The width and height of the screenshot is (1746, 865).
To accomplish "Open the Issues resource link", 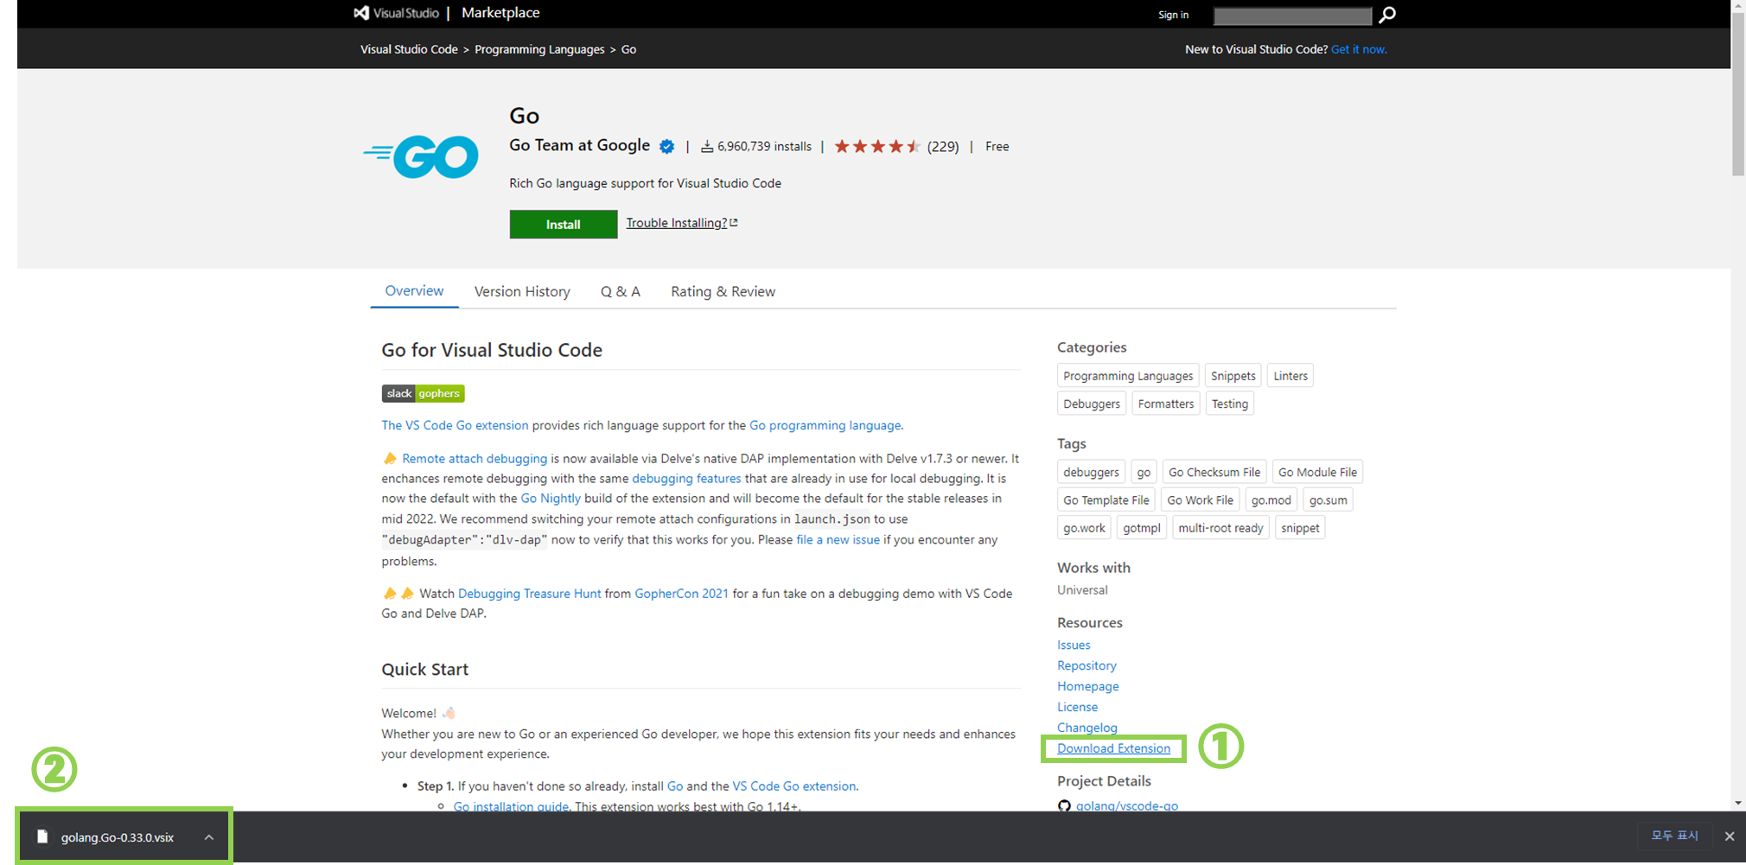I will point(1074,645).
